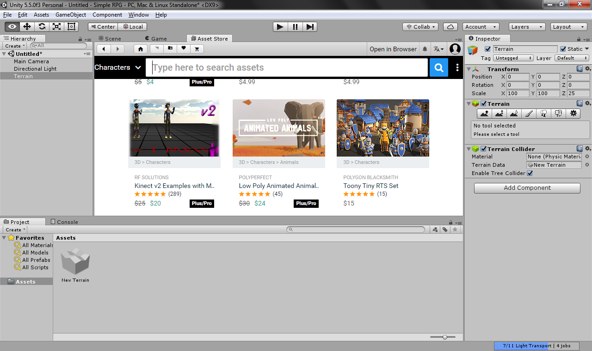Collapse the Transform component
The width and height of the screenshot is (592, 351).
[x=469, y=69]
